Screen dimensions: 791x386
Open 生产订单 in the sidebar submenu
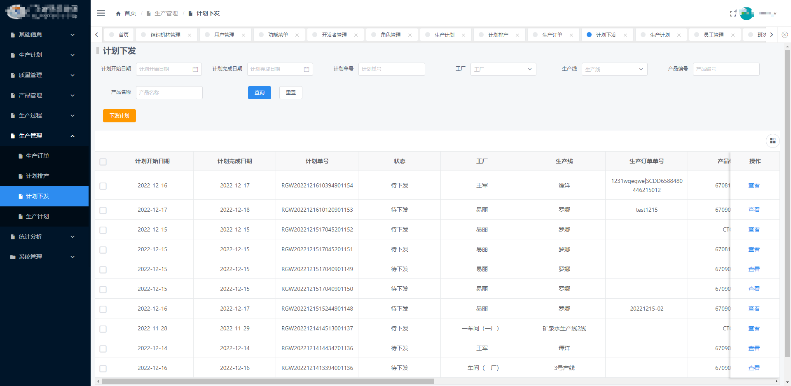point(44,156)
